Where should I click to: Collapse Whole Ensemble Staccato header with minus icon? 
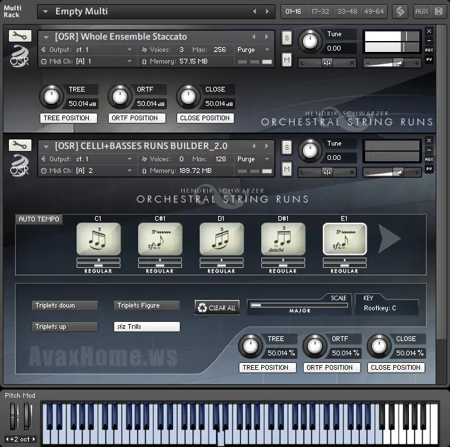(429, 40)
